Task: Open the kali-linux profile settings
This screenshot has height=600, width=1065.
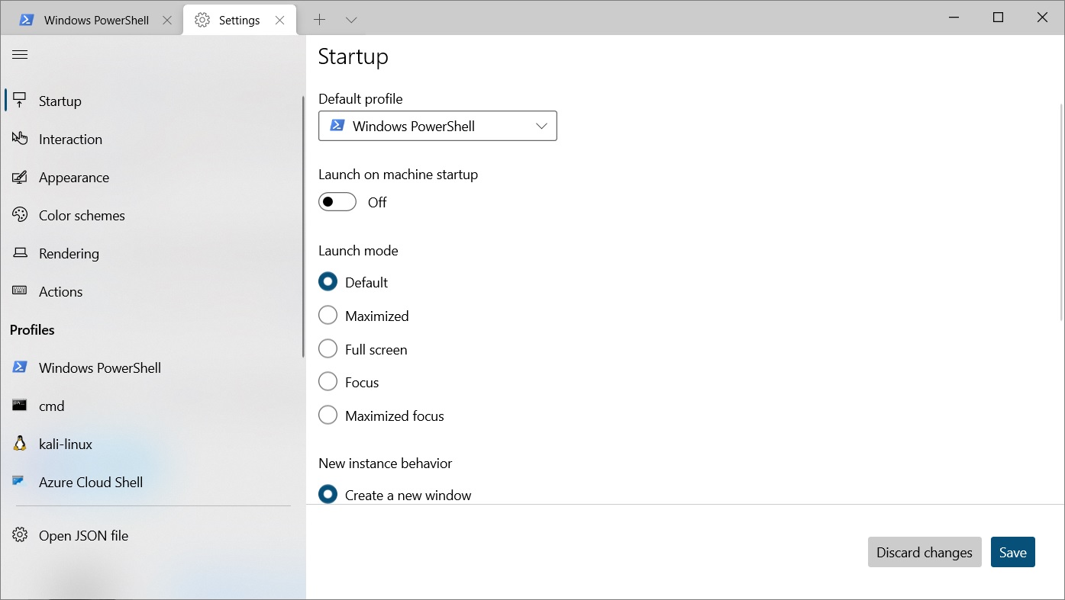Action: (x=153, y=444)
